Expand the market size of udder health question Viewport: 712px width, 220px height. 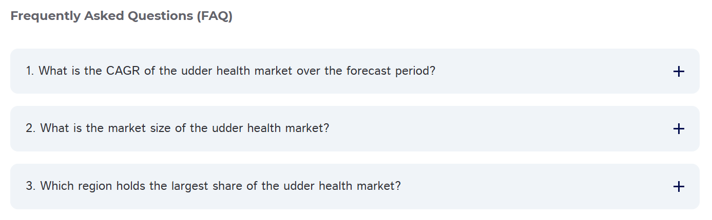click(x=177, y=128)
